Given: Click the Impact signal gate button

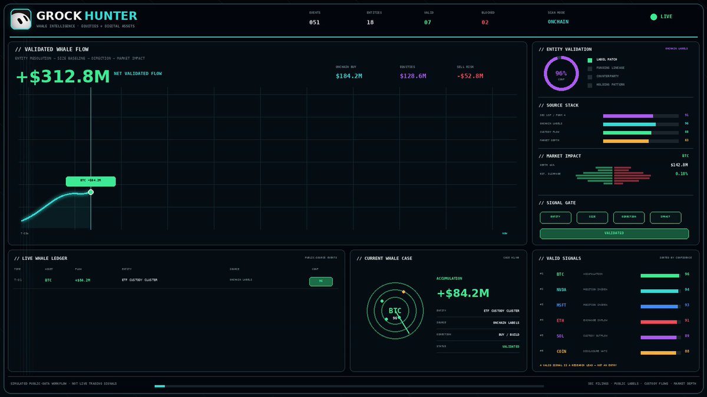Looking at the screenshot, I should point(665,218).
